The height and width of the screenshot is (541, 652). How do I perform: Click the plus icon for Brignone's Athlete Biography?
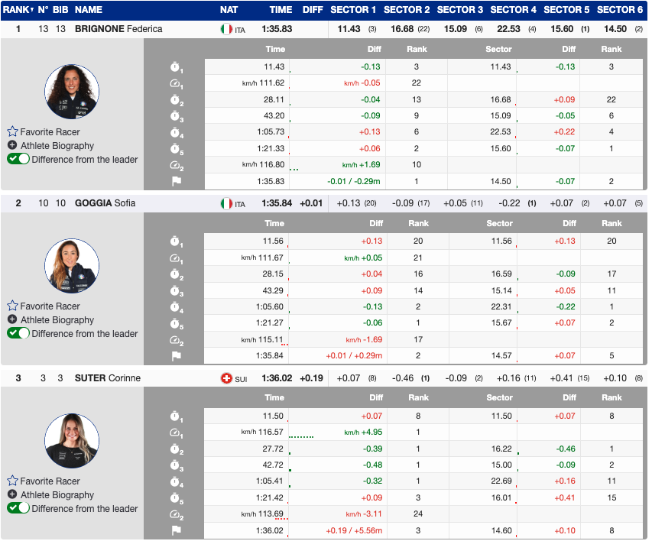click(12, 146)
